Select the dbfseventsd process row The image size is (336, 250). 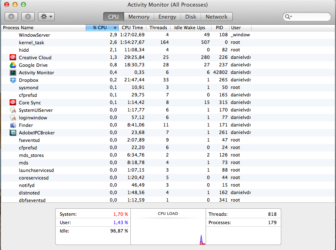click(x=168, y=199)
